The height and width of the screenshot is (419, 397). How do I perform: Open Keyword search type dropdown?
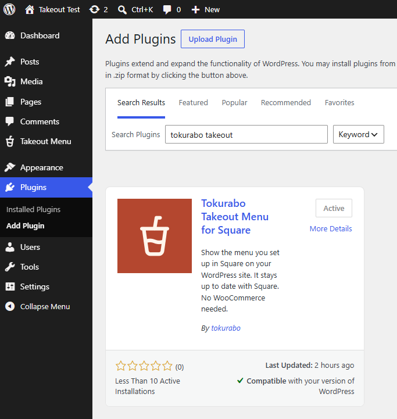[x=359, y=134]
